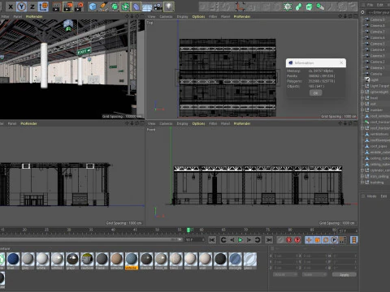Open Cameras menu in Top viewport

coord(166,17)
